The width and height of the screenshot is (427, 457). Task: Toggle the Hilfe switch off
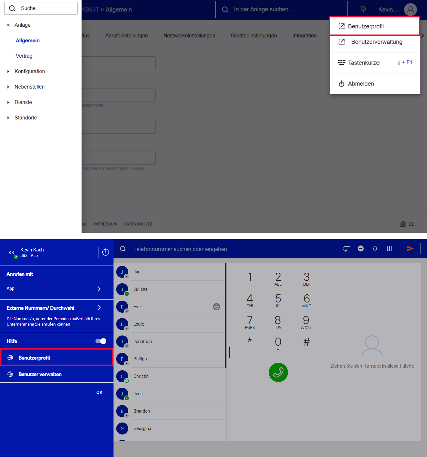pyautogui.click(x=101, y=341)
